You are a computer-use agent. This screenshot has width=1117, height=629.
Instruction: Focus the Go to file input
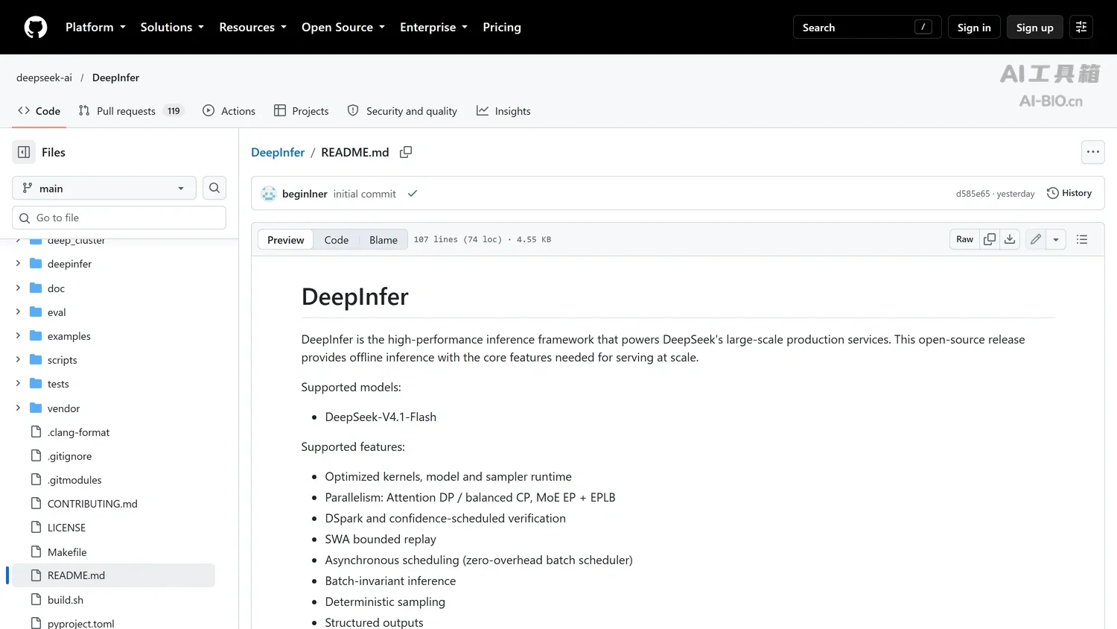(119, 218)
